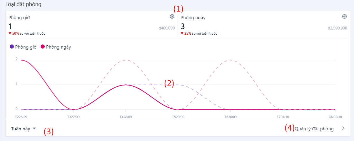Click the T630/09 date marker on axis

pos(230,117)
